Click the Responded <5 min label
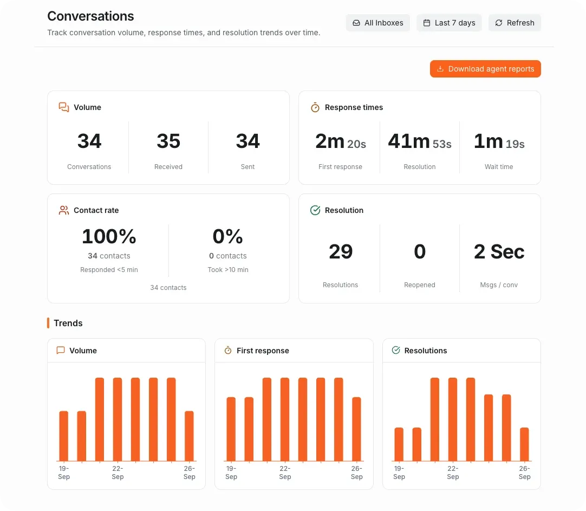The width and height of the screenshot is (586, 511). click(109, 269)
